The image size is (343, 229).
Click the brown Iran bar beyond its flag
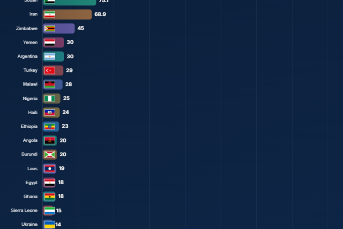73,14
